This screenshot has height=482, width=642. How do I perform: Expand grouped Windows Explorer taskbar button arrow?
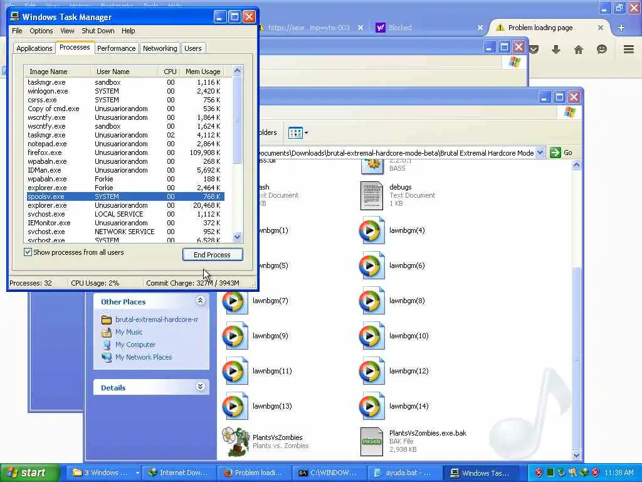137,473
